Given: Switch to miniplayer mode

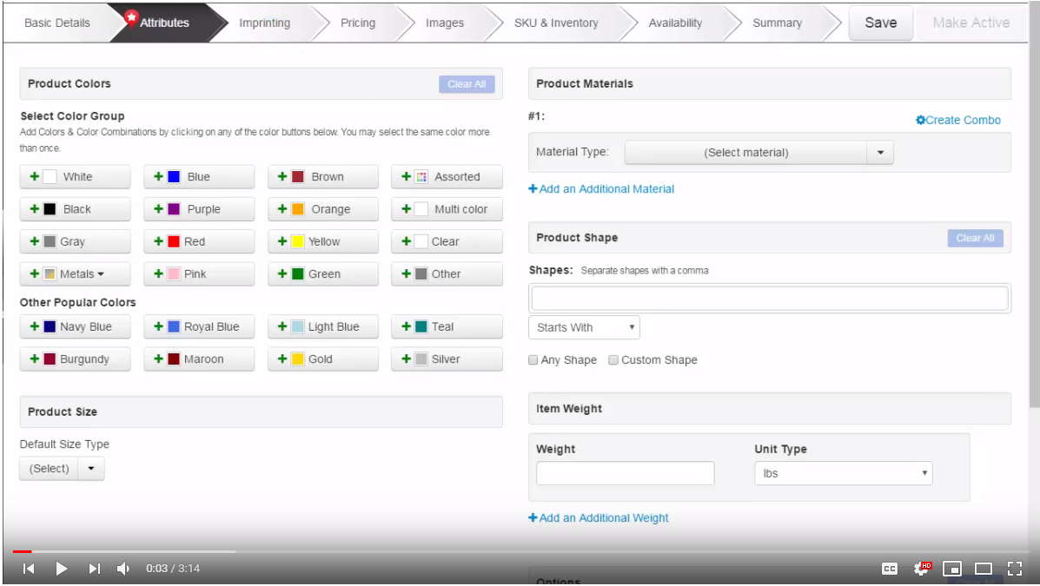Looking at the screenshot, I should [x=951, y=568].
